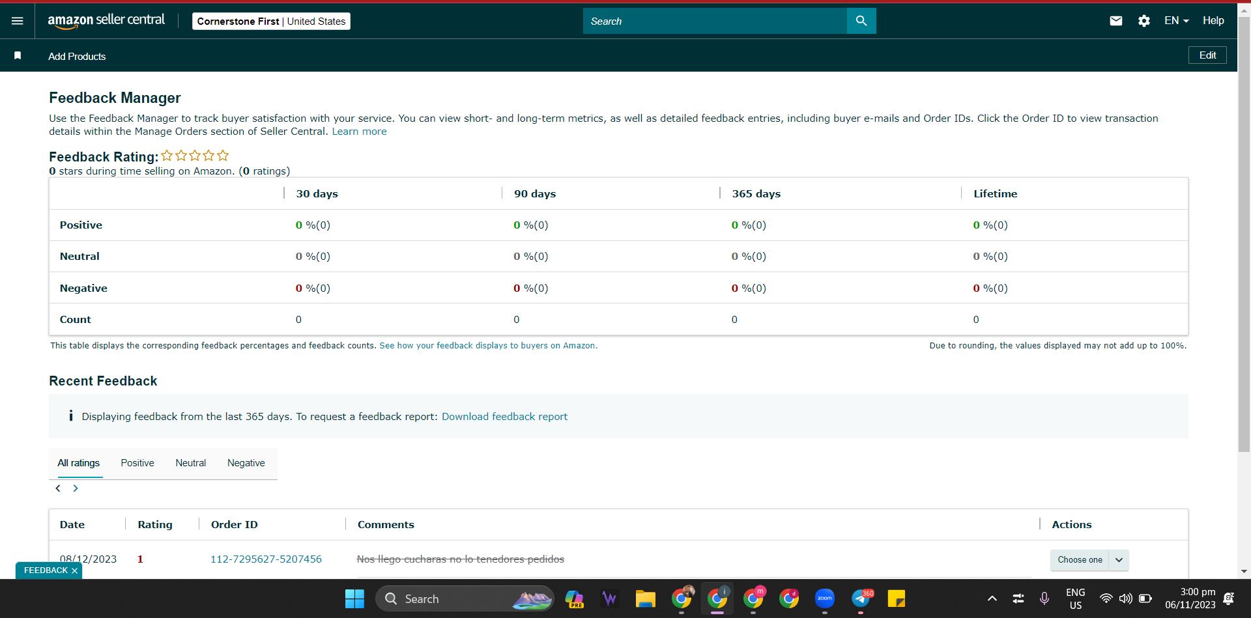Screen dimensions: 1251x618
Task: Open the messages envelope icon
Action: pyautogui.click(x=1116, y=21)
